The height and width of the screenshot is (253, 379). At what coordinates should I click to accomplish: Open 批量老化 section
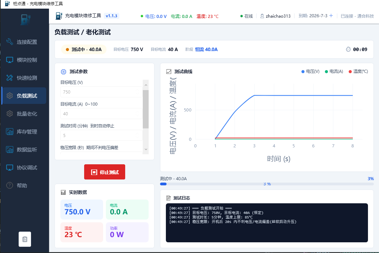coord(24,114)
